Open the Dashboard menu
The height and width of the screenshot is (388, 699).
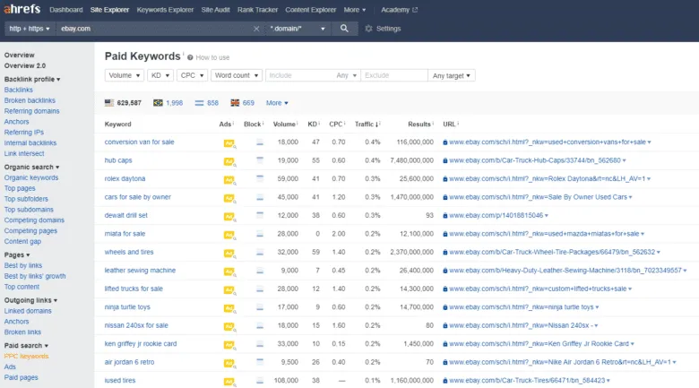[x=66, y=10]
